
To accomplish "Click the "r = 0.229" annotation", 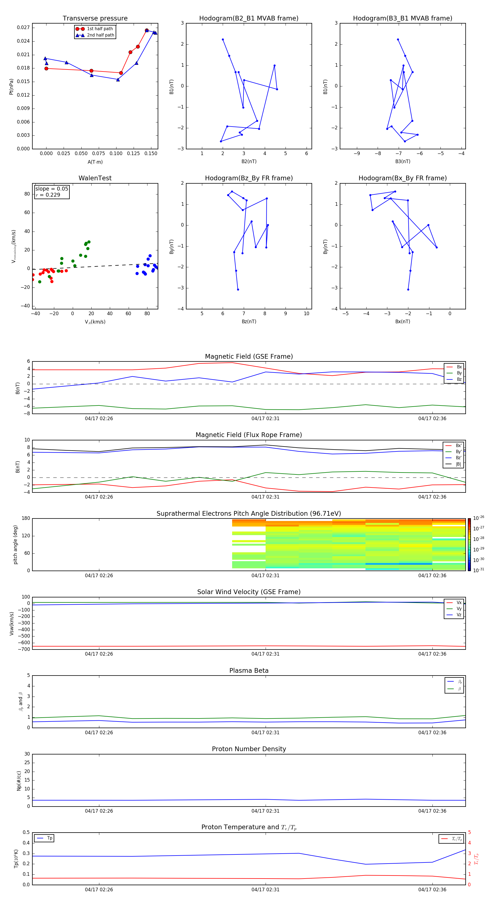I will coord(48,195).
